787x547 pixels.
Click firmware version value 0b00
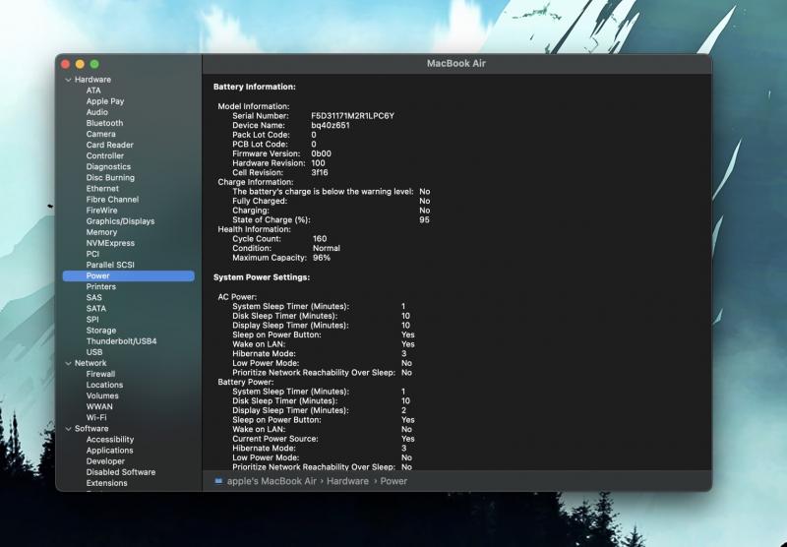(x=321, y=154)
